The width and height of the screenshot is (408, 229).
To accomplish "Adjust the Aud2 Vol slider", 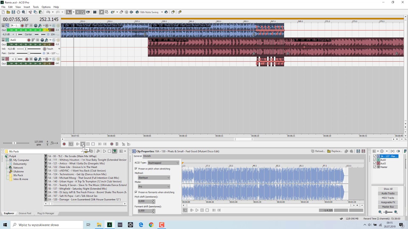I will (25, 49).
